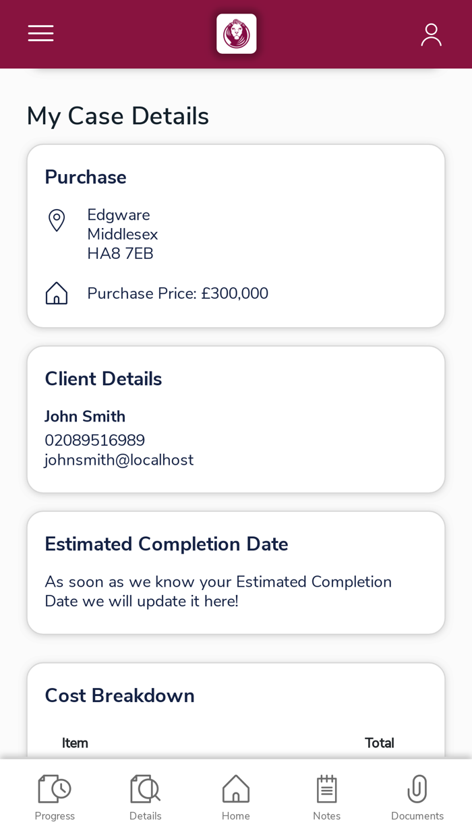Switch to the Documents tab label
472x839 pixels.
pyautogui.click(x=417, y=816)
